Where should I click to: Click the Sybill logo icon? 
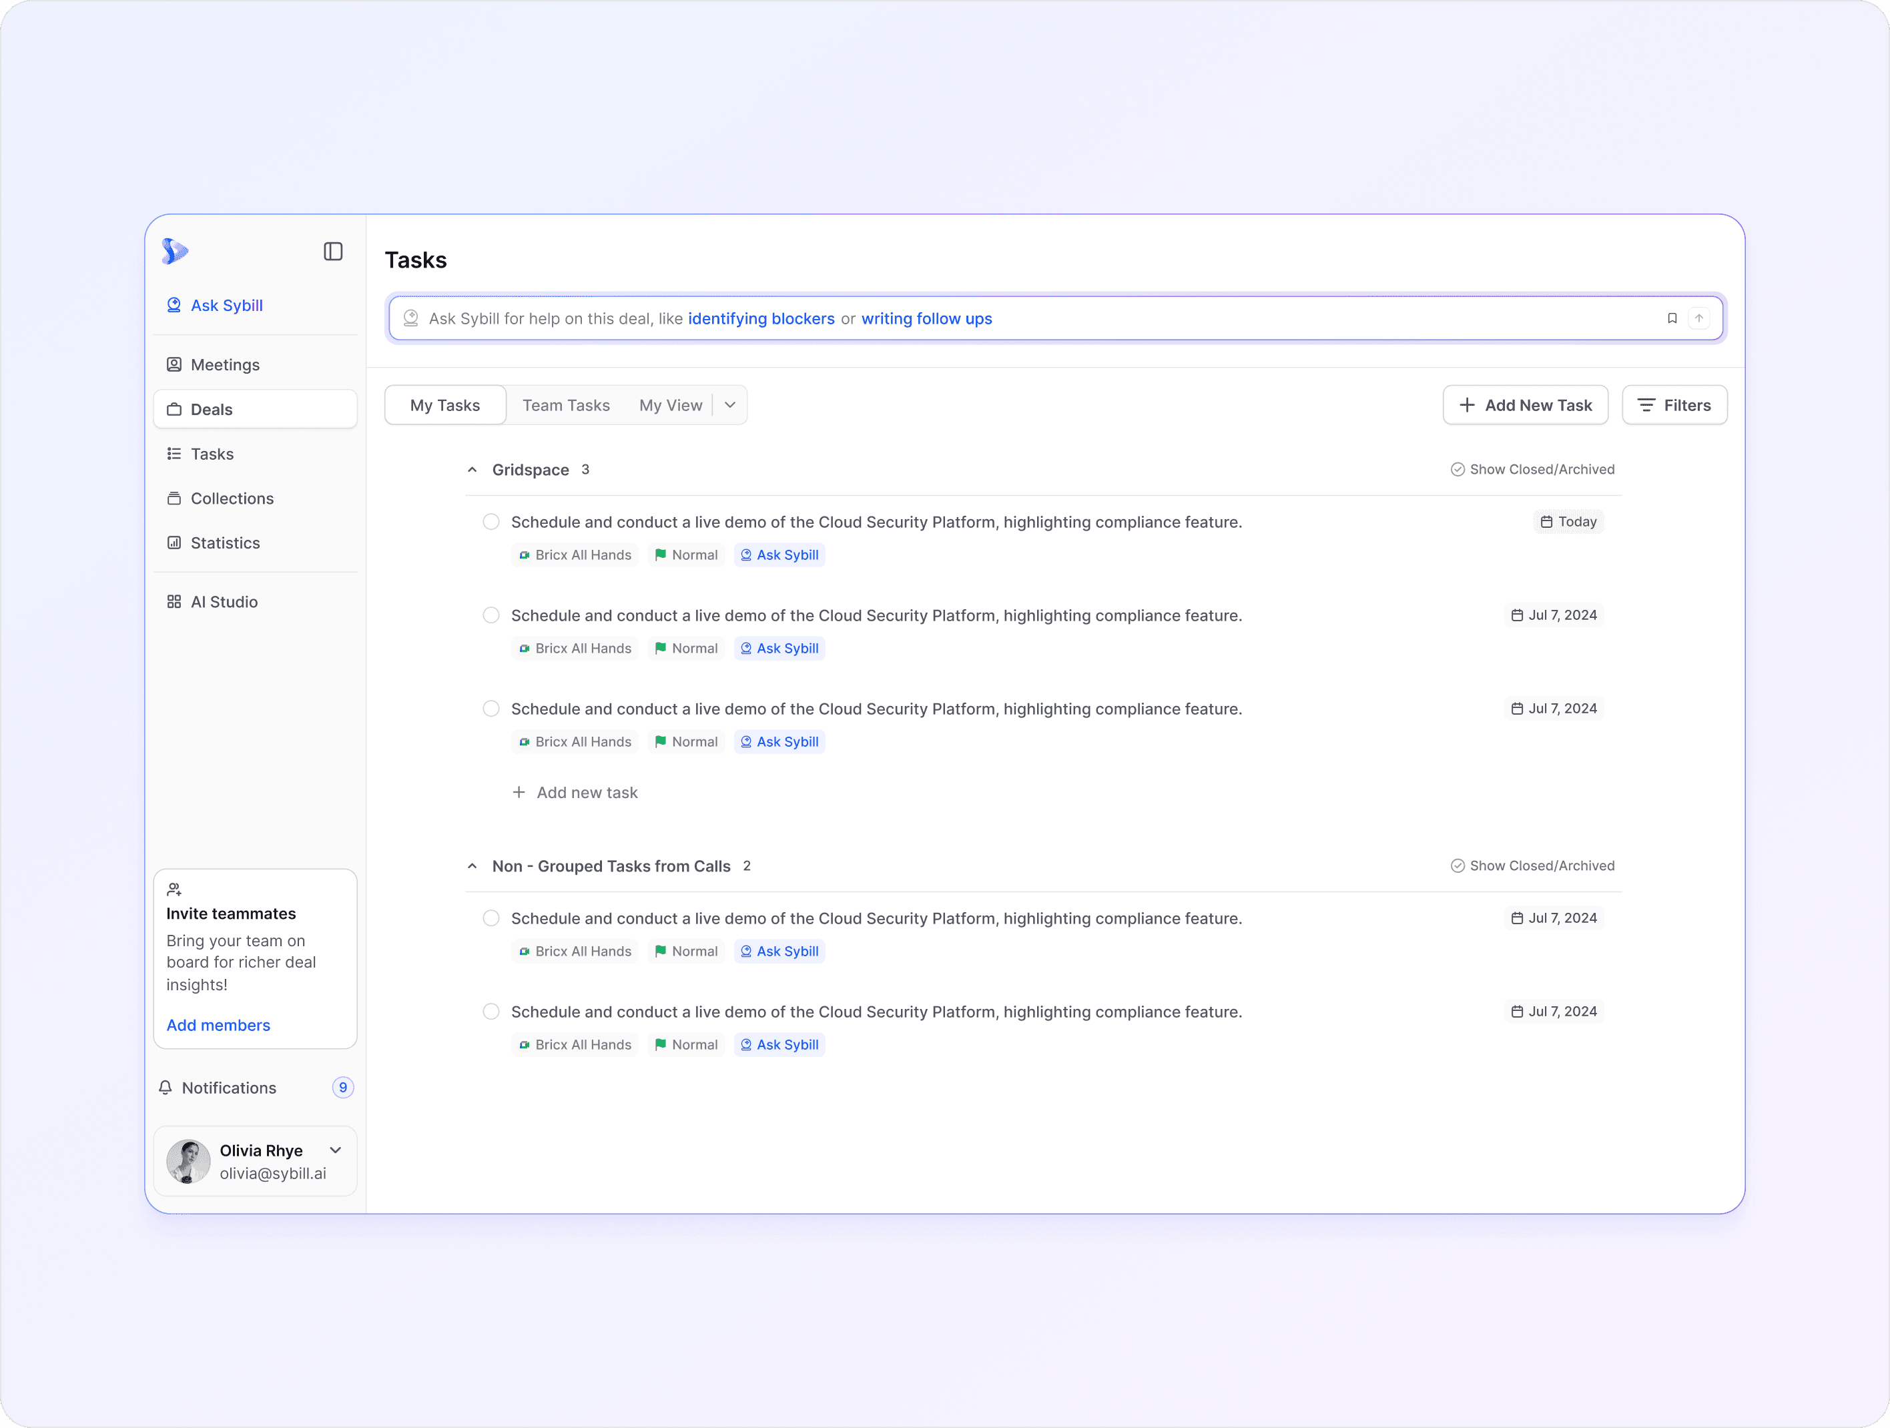tap(175, 252)
